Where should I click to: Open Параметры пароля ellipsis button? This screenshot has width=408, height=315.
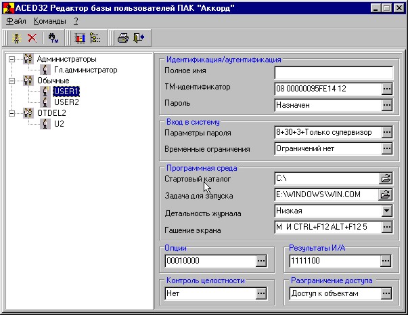click(x=386, y=132)
